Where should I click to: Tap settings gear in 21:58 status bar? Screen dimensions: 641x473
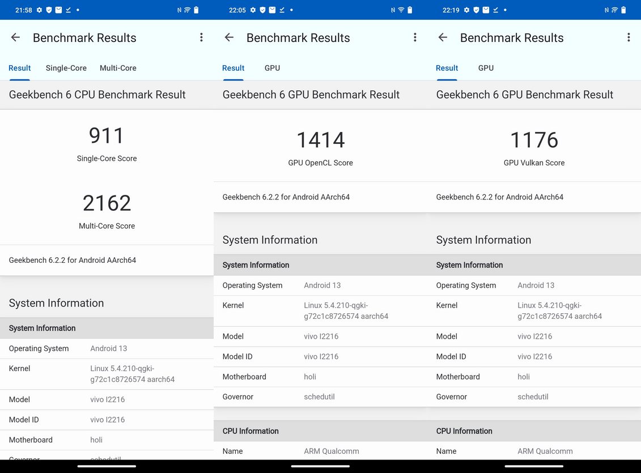[x=39, y=10]
